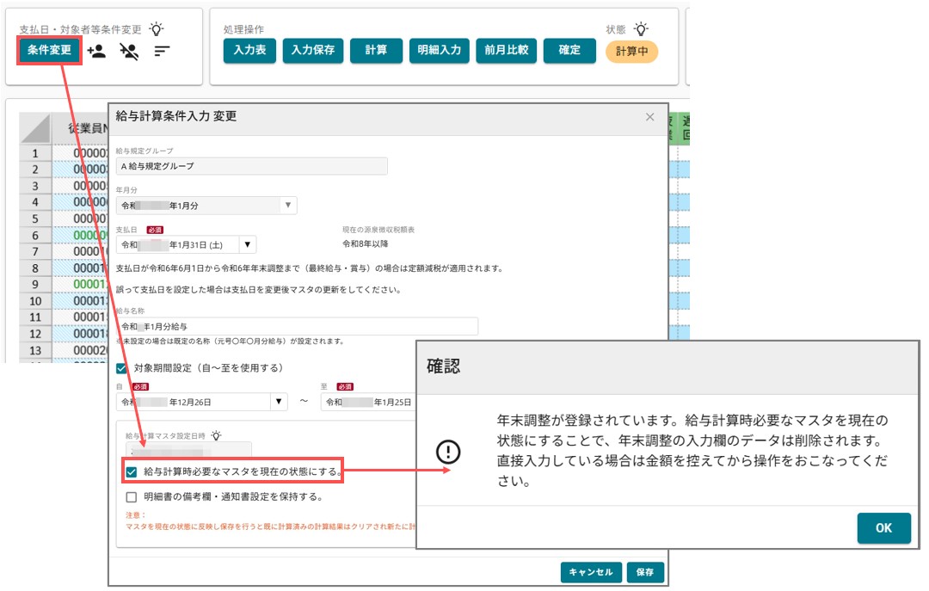Click the 保存 button in dialog

tap(645, 572)
